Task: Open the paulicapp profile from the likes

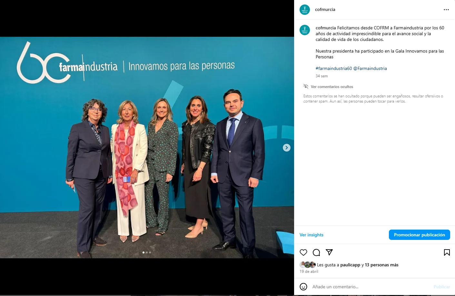Action: pyautogui.click(x=350, y=265)
